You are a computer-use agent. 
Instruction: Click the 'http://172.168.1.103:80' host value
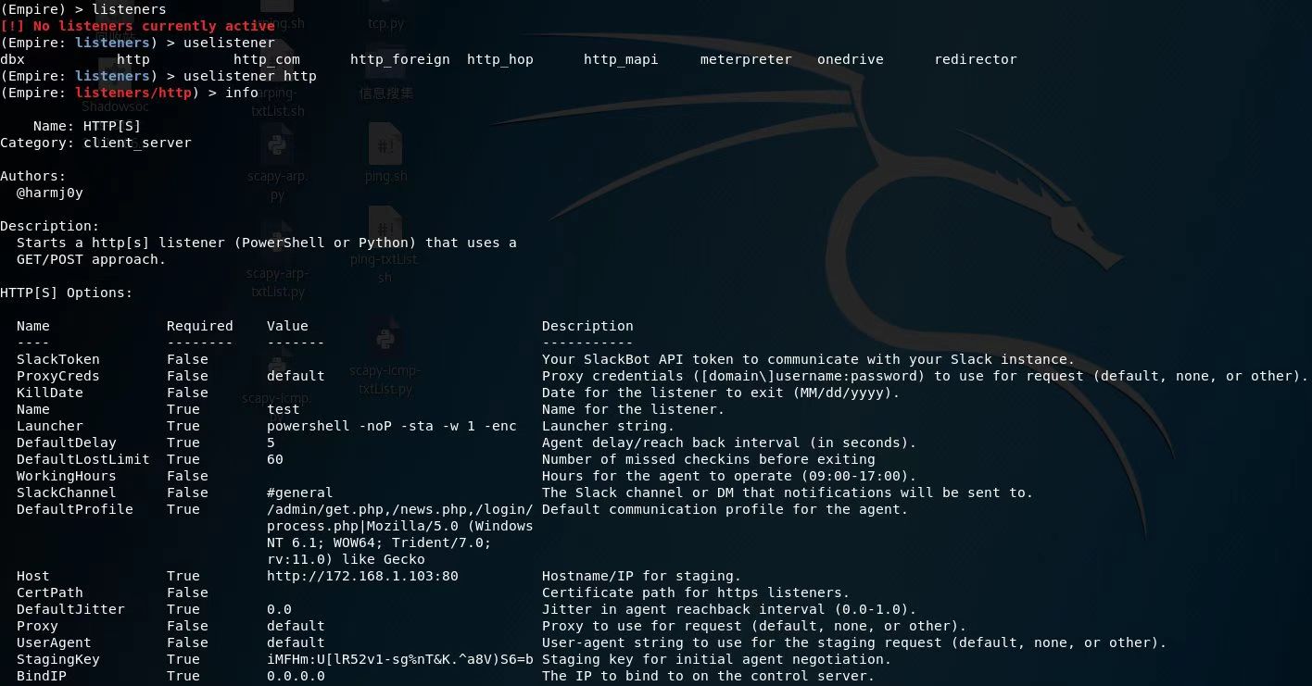[362, 576]
